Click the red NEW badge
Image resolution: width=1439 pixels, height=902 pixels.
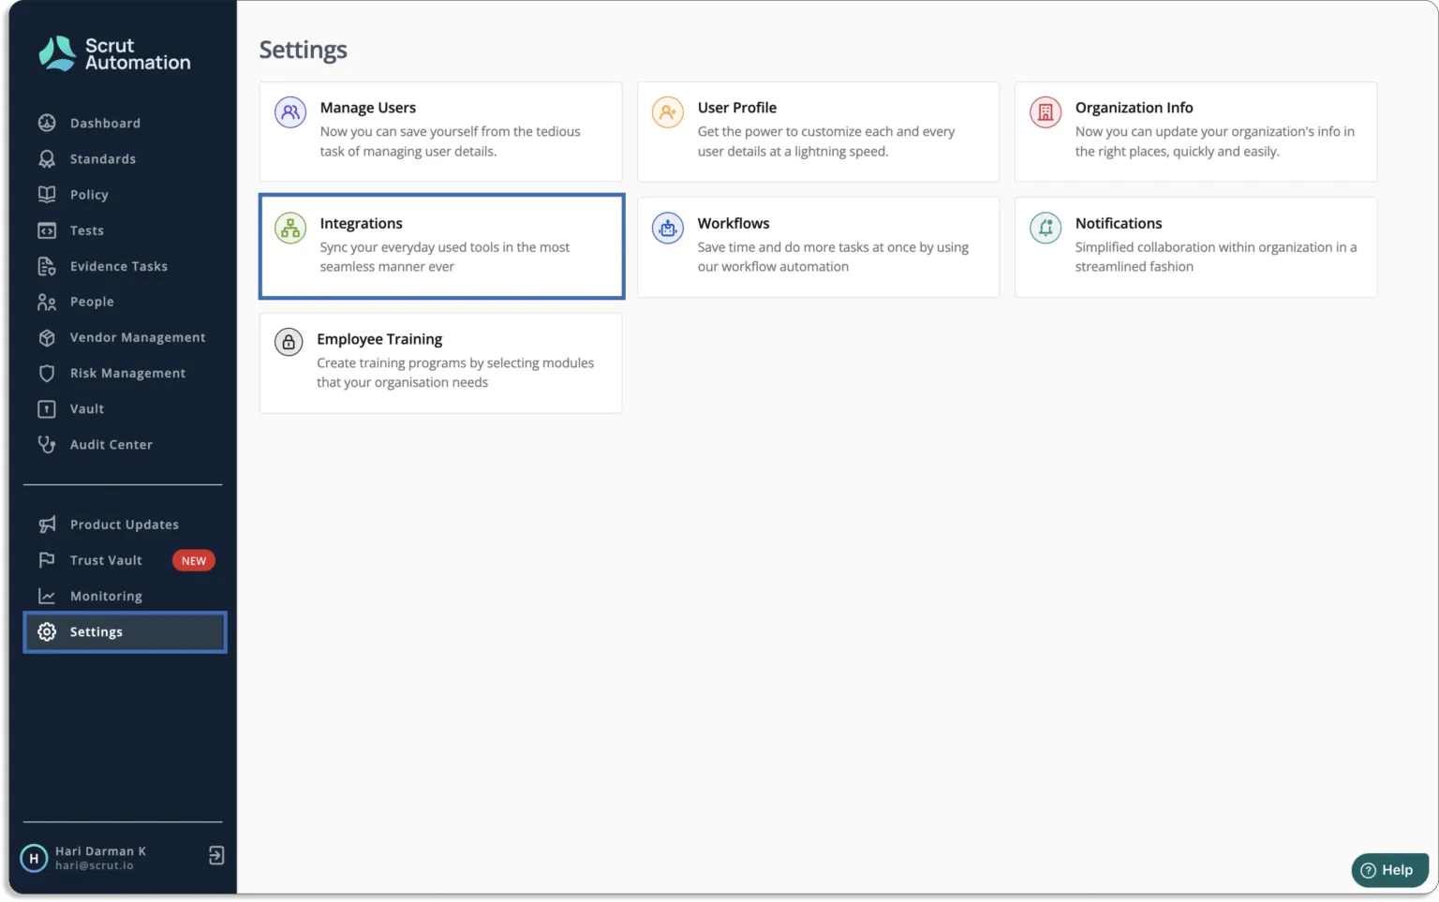(x=194, y=560)
